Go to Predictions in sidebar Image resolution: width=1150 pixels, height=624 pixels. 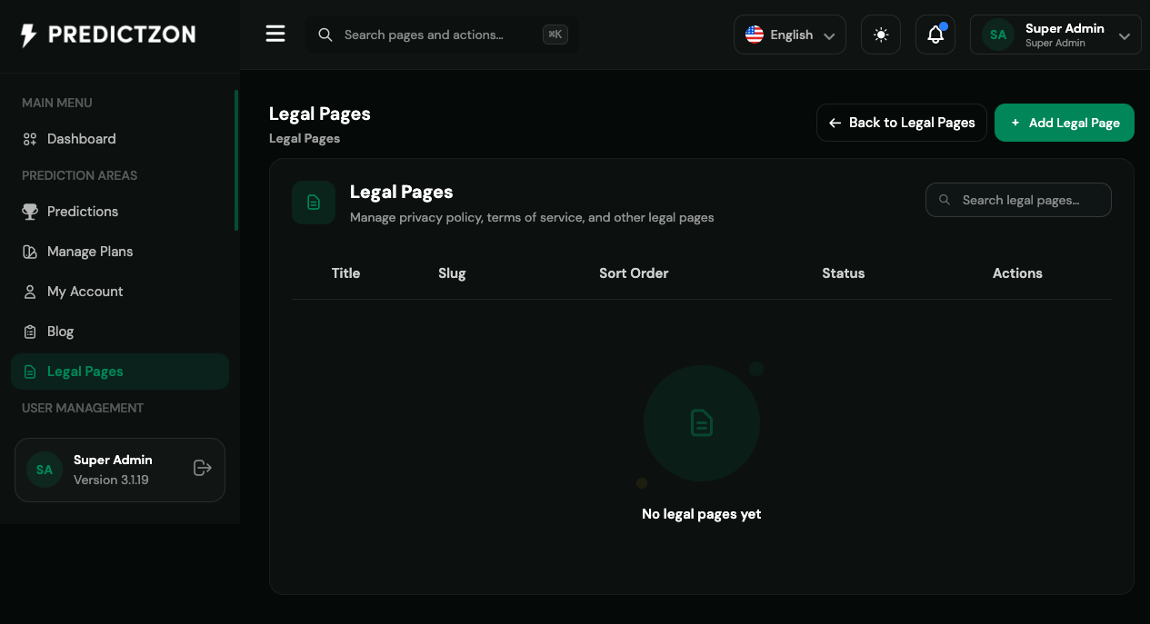coord(120,212)
